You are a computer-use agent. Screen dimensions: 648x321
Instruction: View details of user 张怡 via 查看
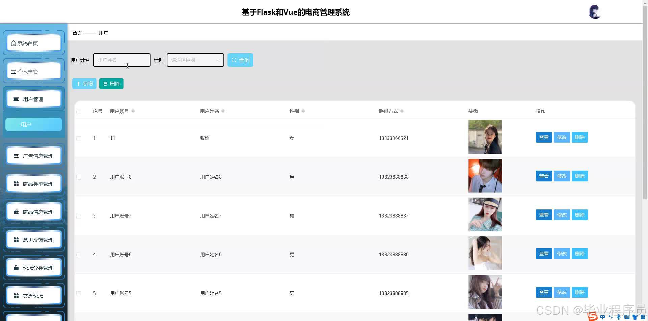tap(544, 137)
